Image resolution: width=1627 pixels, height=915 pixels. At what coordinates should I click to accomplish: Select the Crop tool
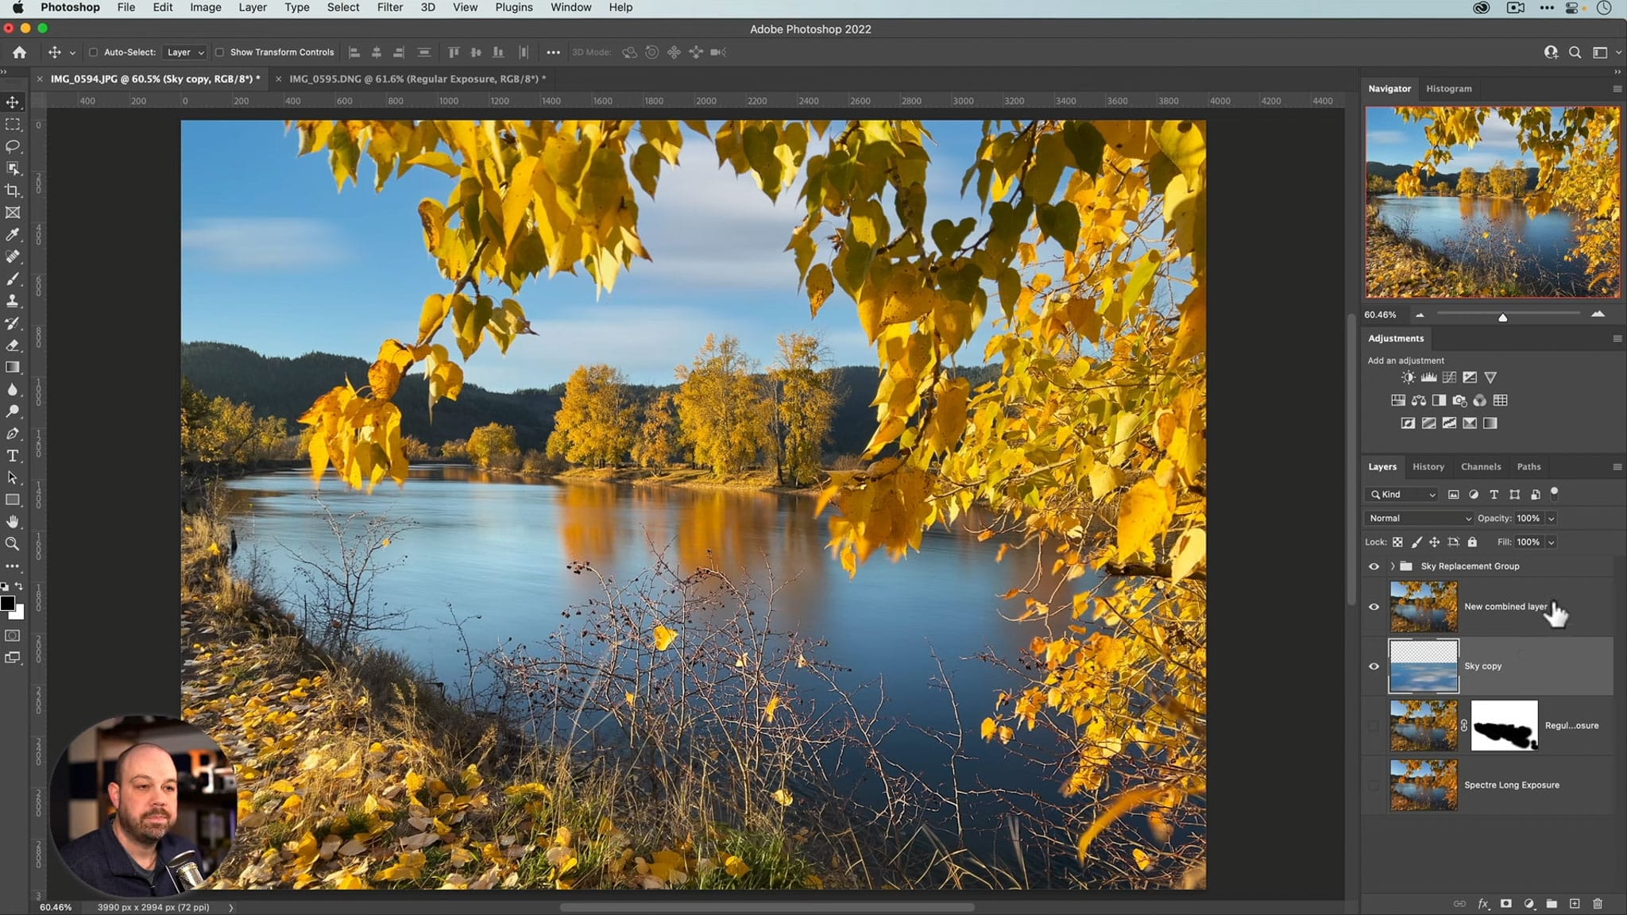(14, 191)
